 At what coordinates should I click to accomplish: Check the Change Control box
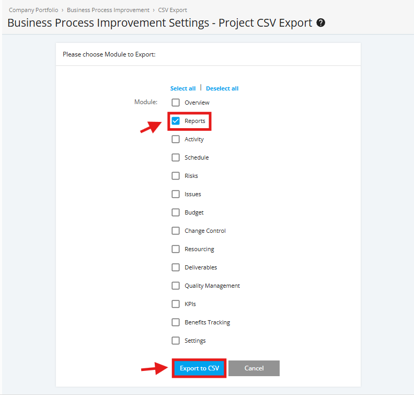(x=176, y=231)
